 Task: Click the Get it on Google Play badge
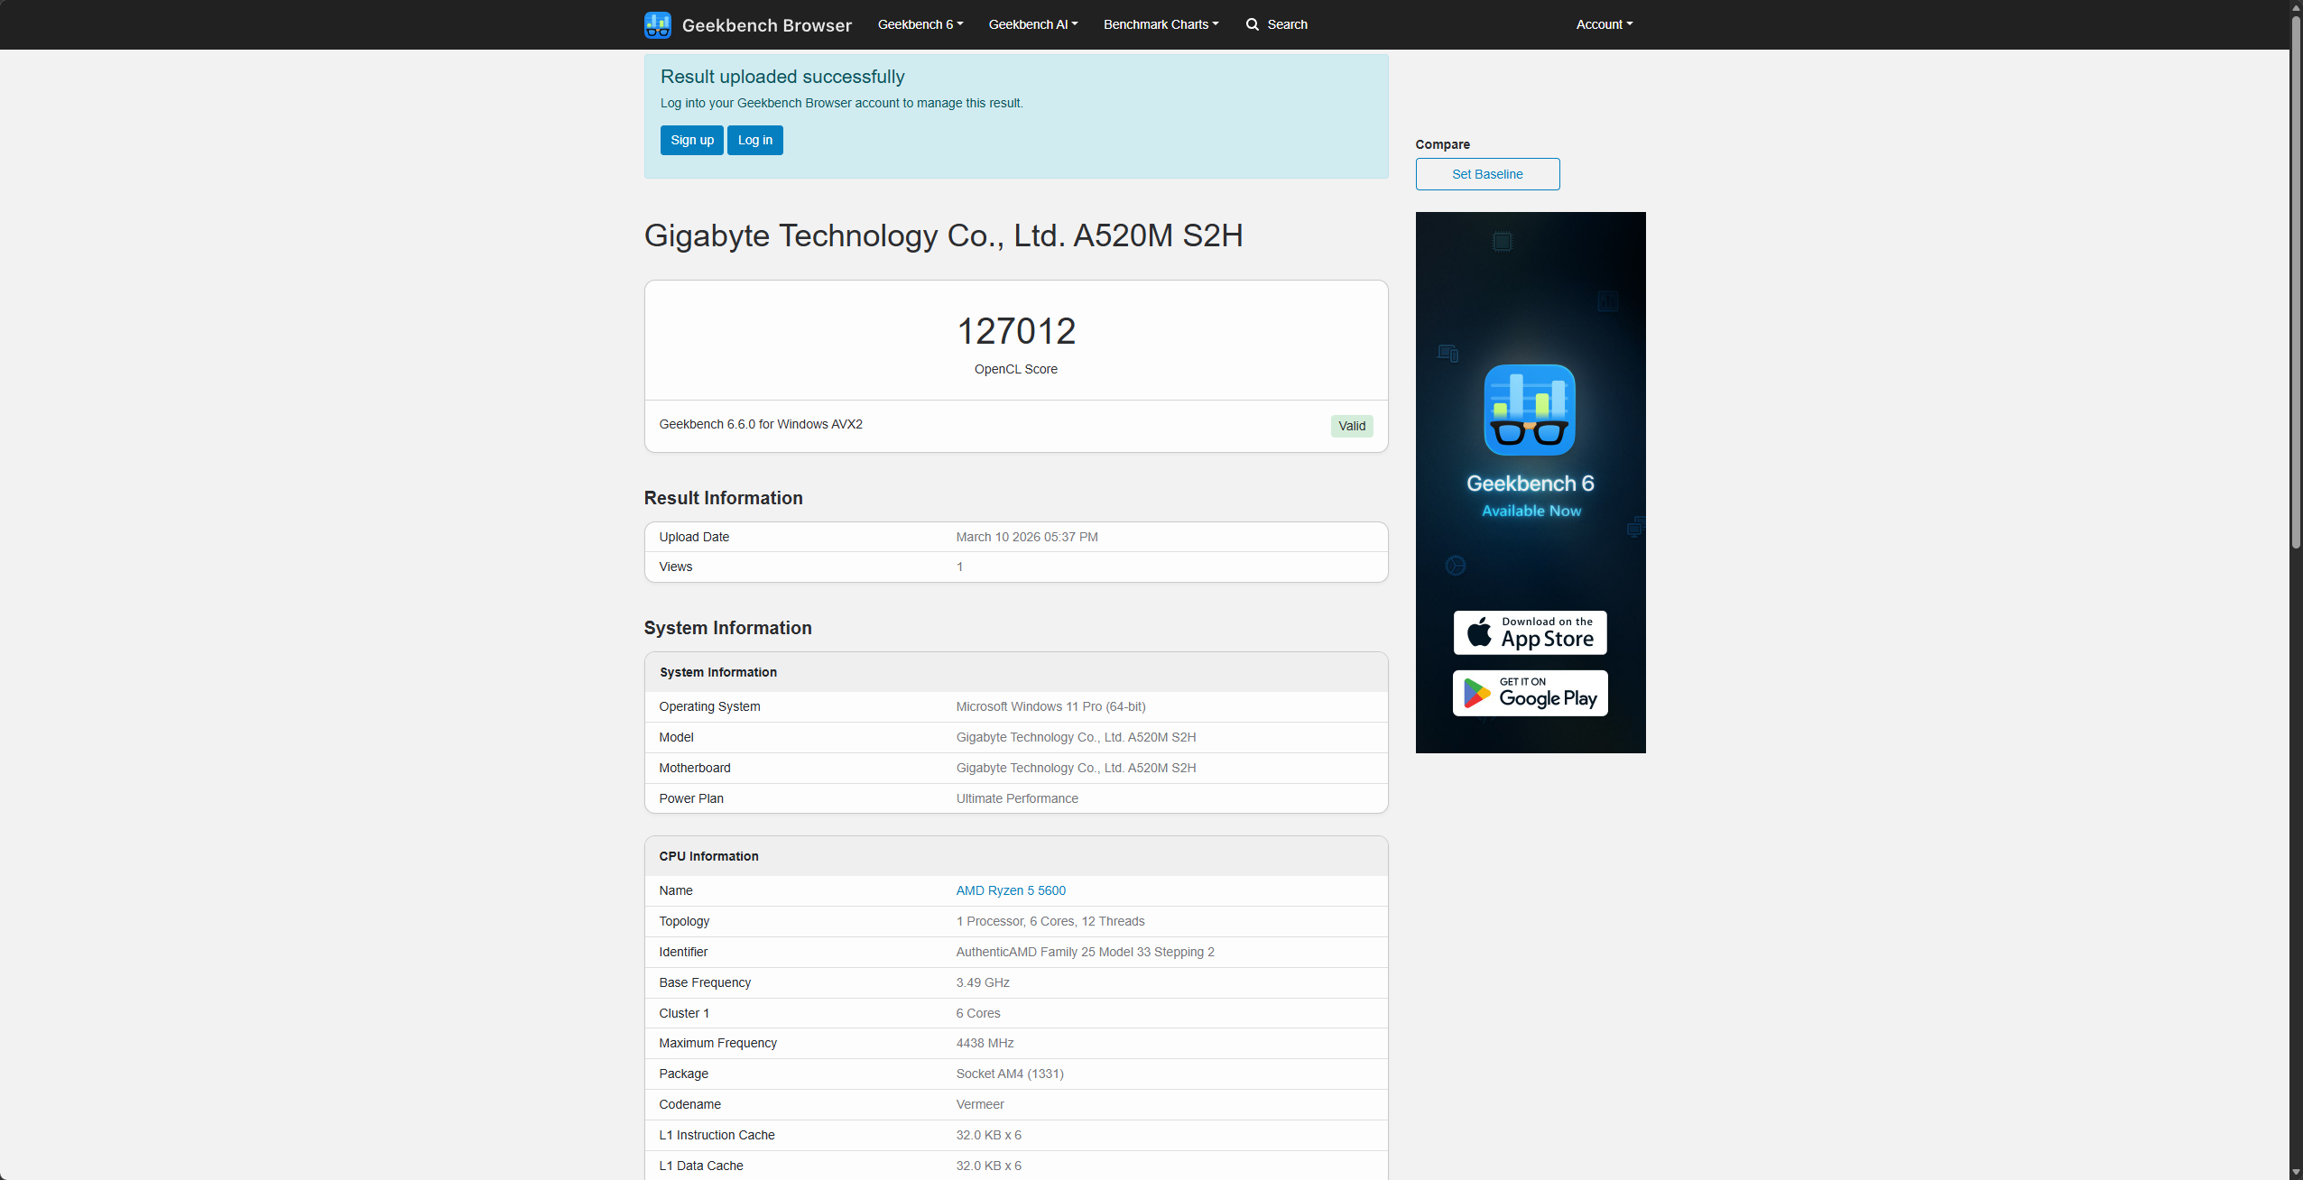[x=1529, y=693]
